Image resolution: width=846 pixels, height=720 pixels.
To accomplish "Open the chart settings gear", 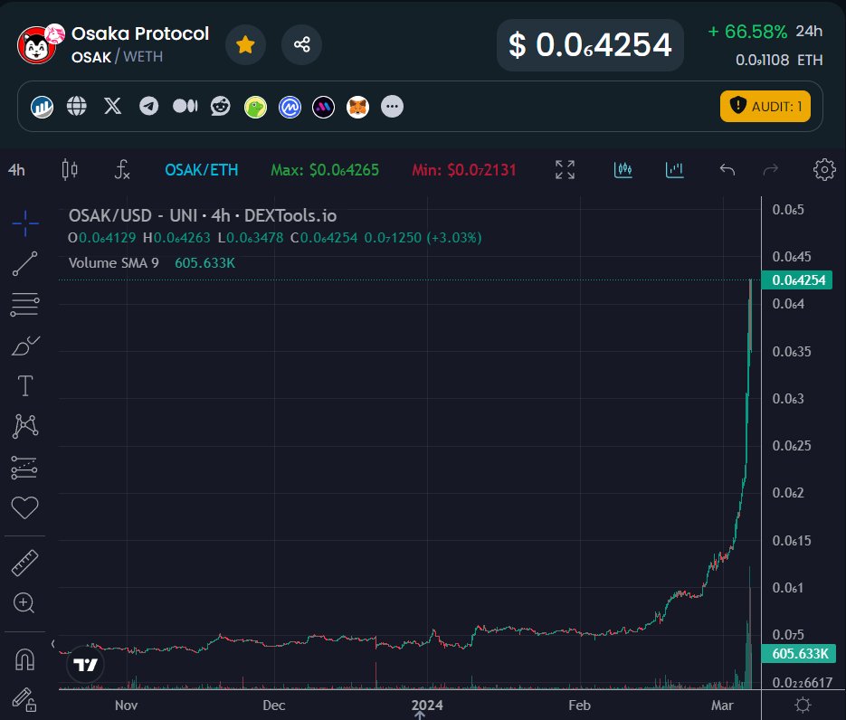I will [823, 169].
